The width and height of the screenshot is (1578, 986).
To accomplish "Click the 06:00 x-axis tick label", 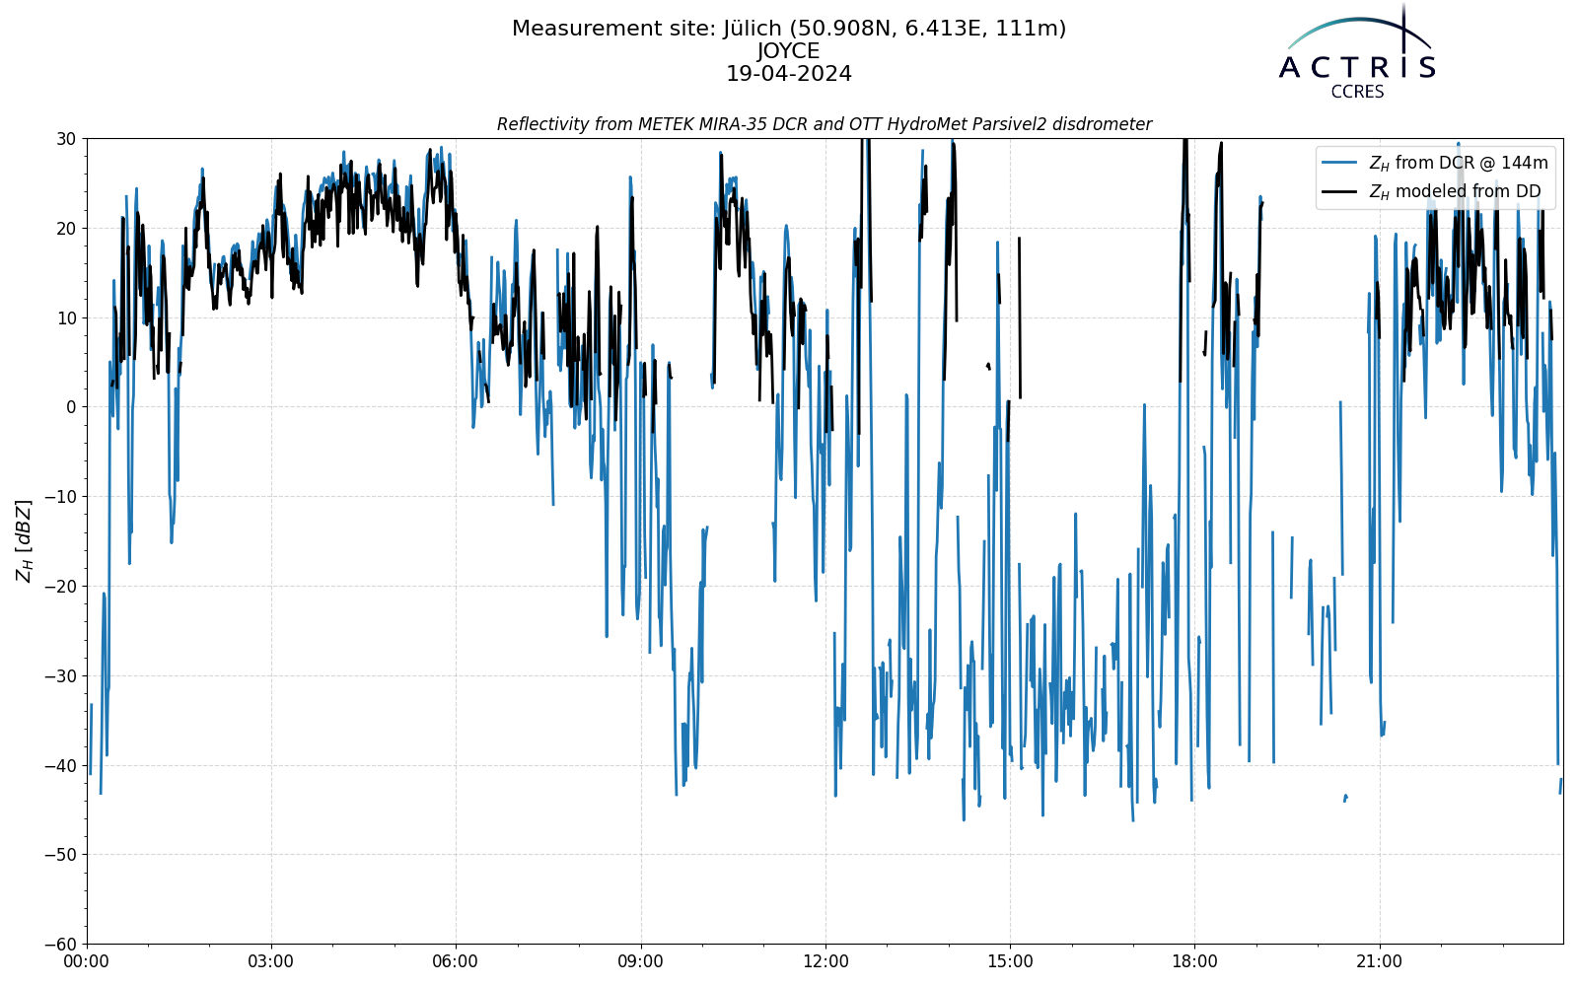I will pyautogui.click(x=456, y=961).
